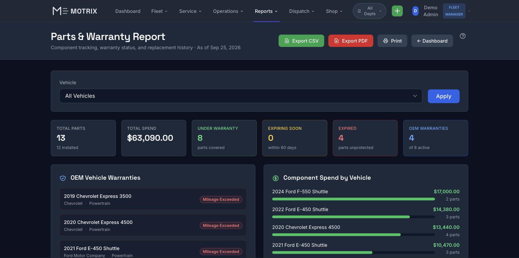This screenshot has height=258, width=519.
Task: Click Mileage Exceeded badge for 2020 Chevrolet Express 4500
Action: 221,226
